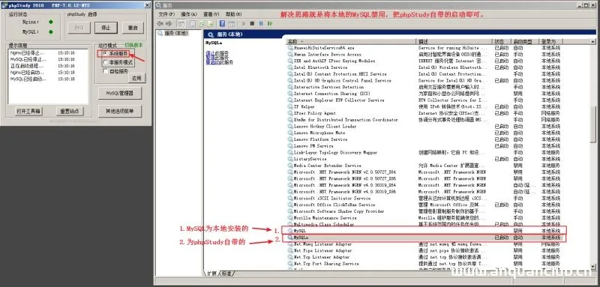Open the 查看(V) menu in Services
600x287 pixels.
coord(211,14)
